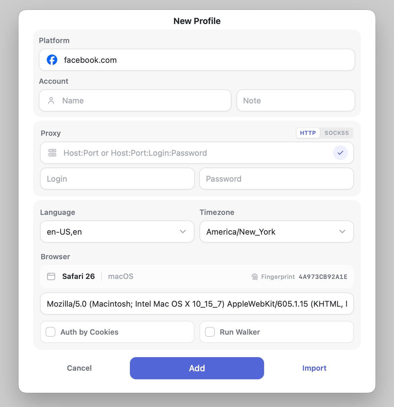Click the Add button

(197, 368)
